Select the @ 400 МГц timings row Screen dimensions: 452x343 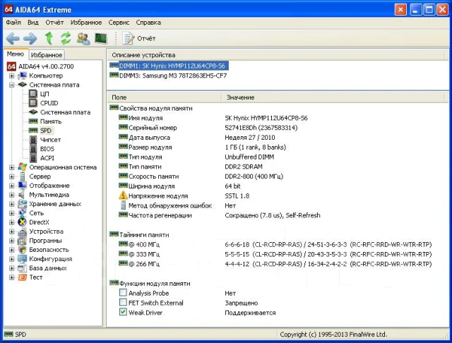(x=275, y=244)
